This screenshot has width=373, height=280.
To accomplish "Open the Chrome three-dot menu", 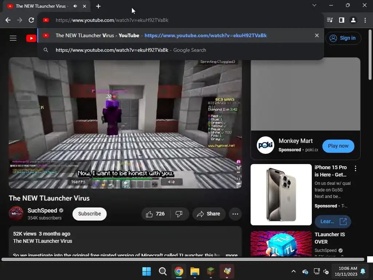I will click(x=365, y=20).
